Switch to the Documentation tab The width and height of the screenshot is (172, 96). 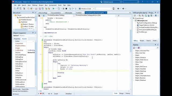(56, 13)
